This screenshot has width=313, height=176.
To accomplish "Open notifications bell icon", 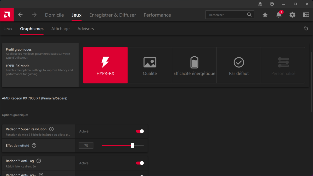I will tap(279, 15).
